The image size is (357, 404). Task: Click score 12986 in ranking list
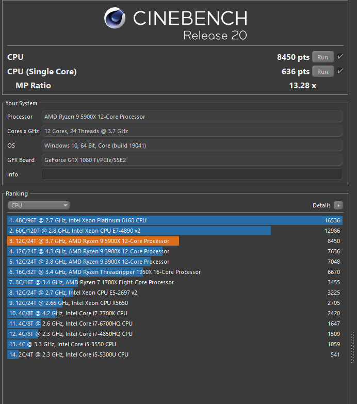tap(332, 231)
